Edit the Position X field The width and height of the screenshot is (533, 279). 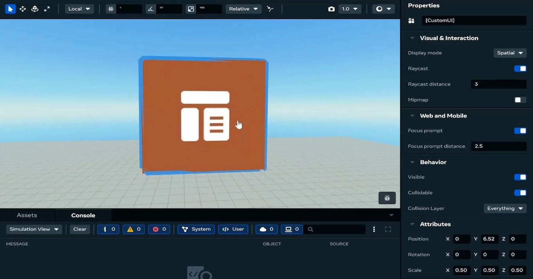(462, 239)
